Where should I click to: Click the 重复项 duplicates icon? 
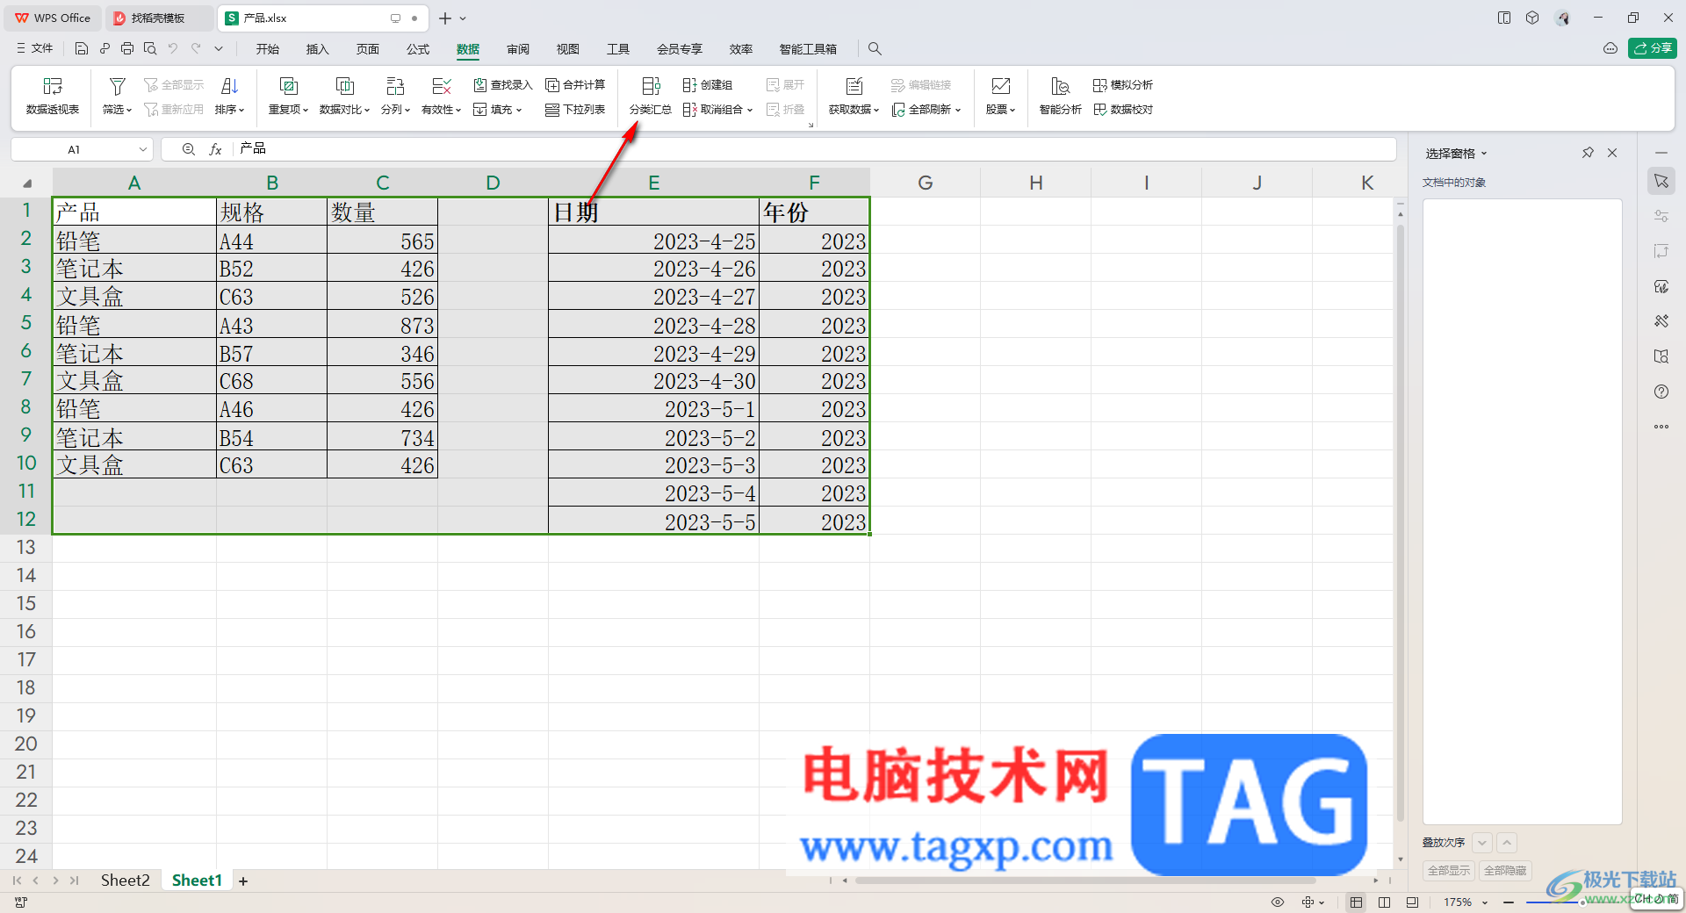[x=288, y=86]
